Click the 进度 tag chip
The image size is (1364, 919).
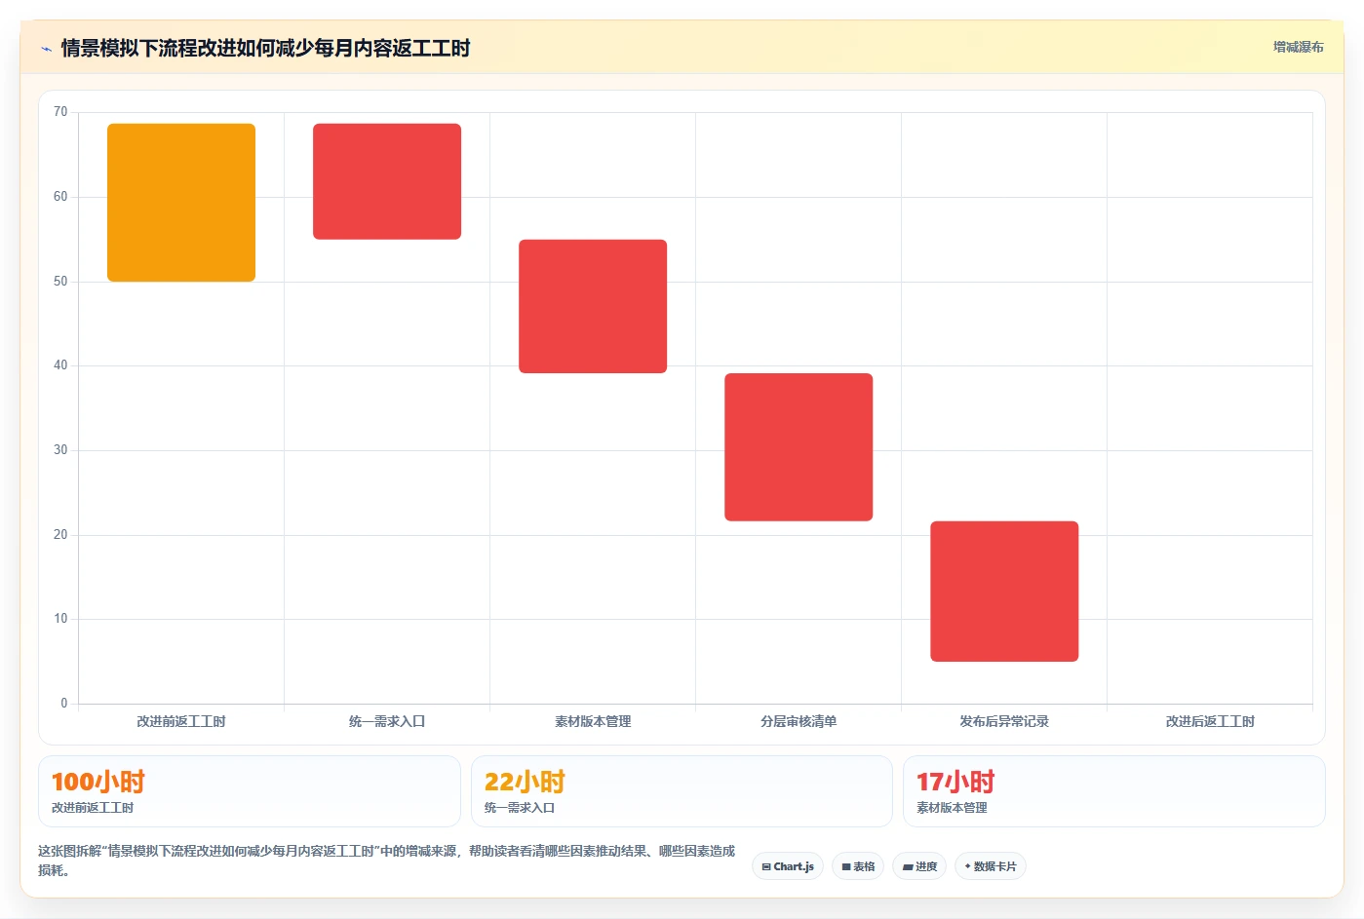click(919, 866)
